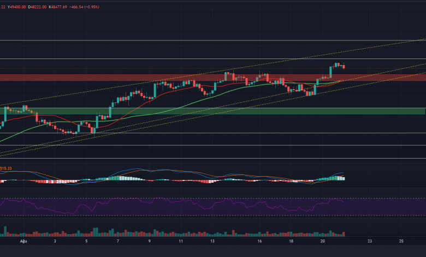This screenshot has height=257, width=426.
Task: Click date 23 on the time axis
Action: pos(370,240)
